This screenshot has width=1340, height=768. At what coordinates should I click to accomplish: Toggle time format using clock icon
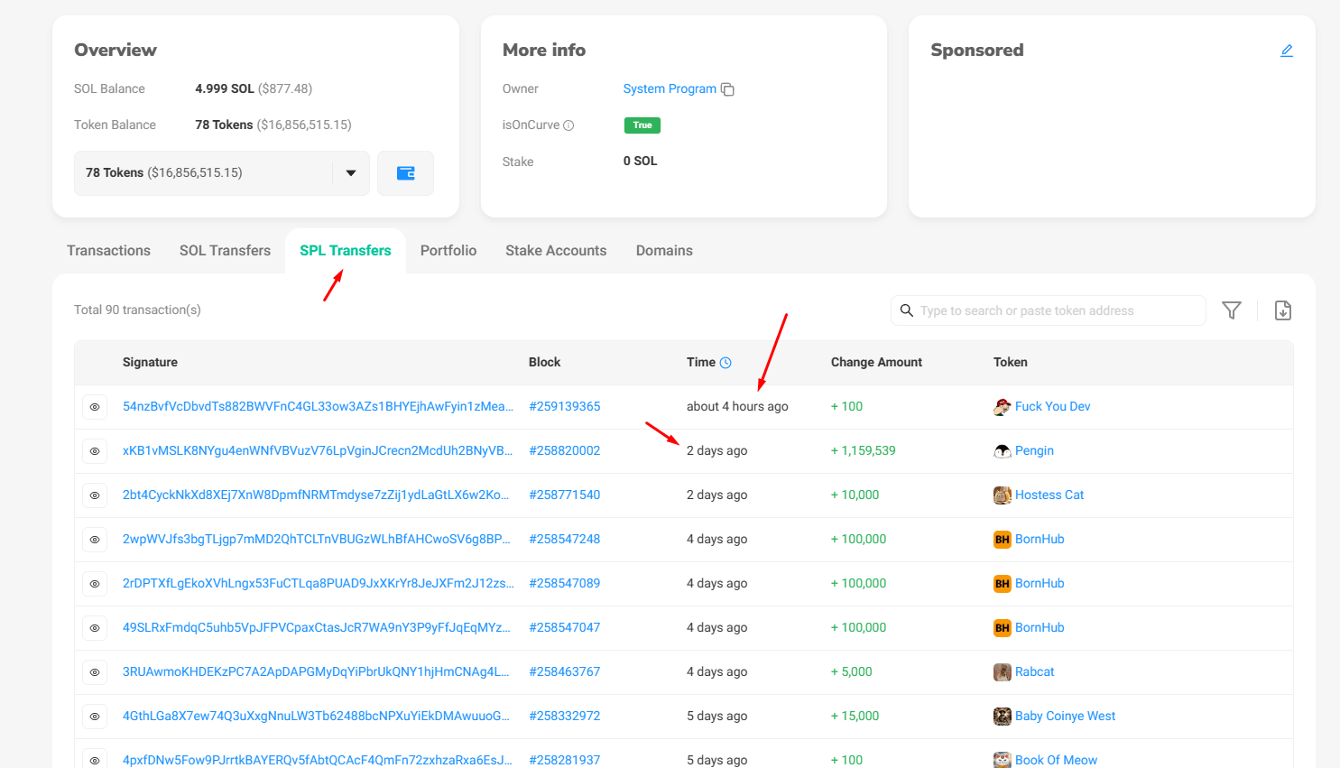(725, 363)
